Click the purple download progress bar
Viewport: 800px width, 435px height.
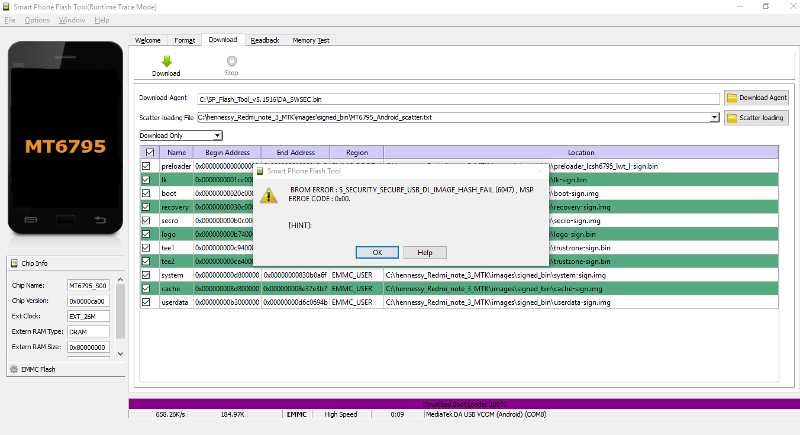tap(464, 404)
